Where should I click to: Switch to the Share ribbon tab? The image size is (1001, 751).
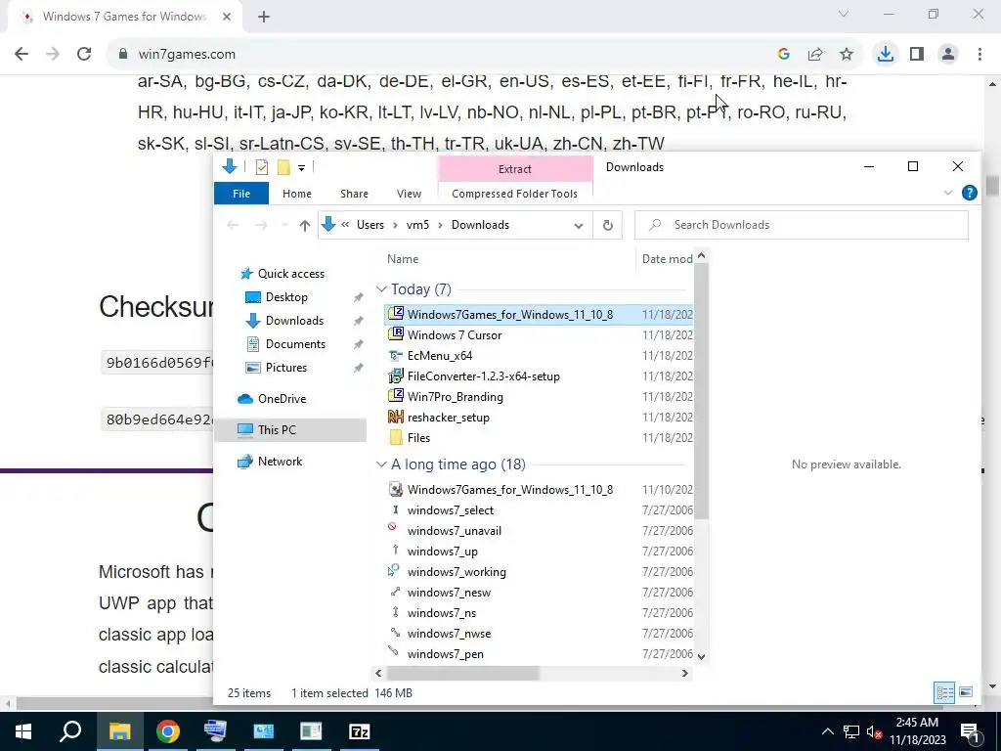pos(354,194)
